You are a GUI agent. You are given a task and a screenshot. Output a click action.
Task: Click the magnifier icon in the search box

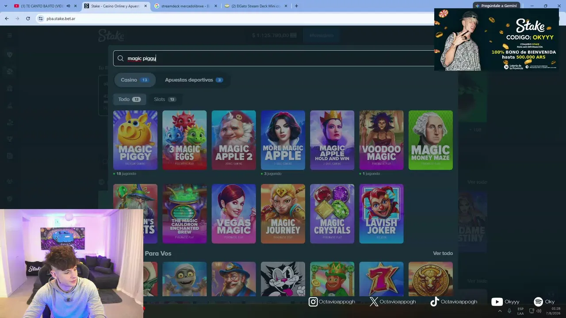click(x=120, y=58)
